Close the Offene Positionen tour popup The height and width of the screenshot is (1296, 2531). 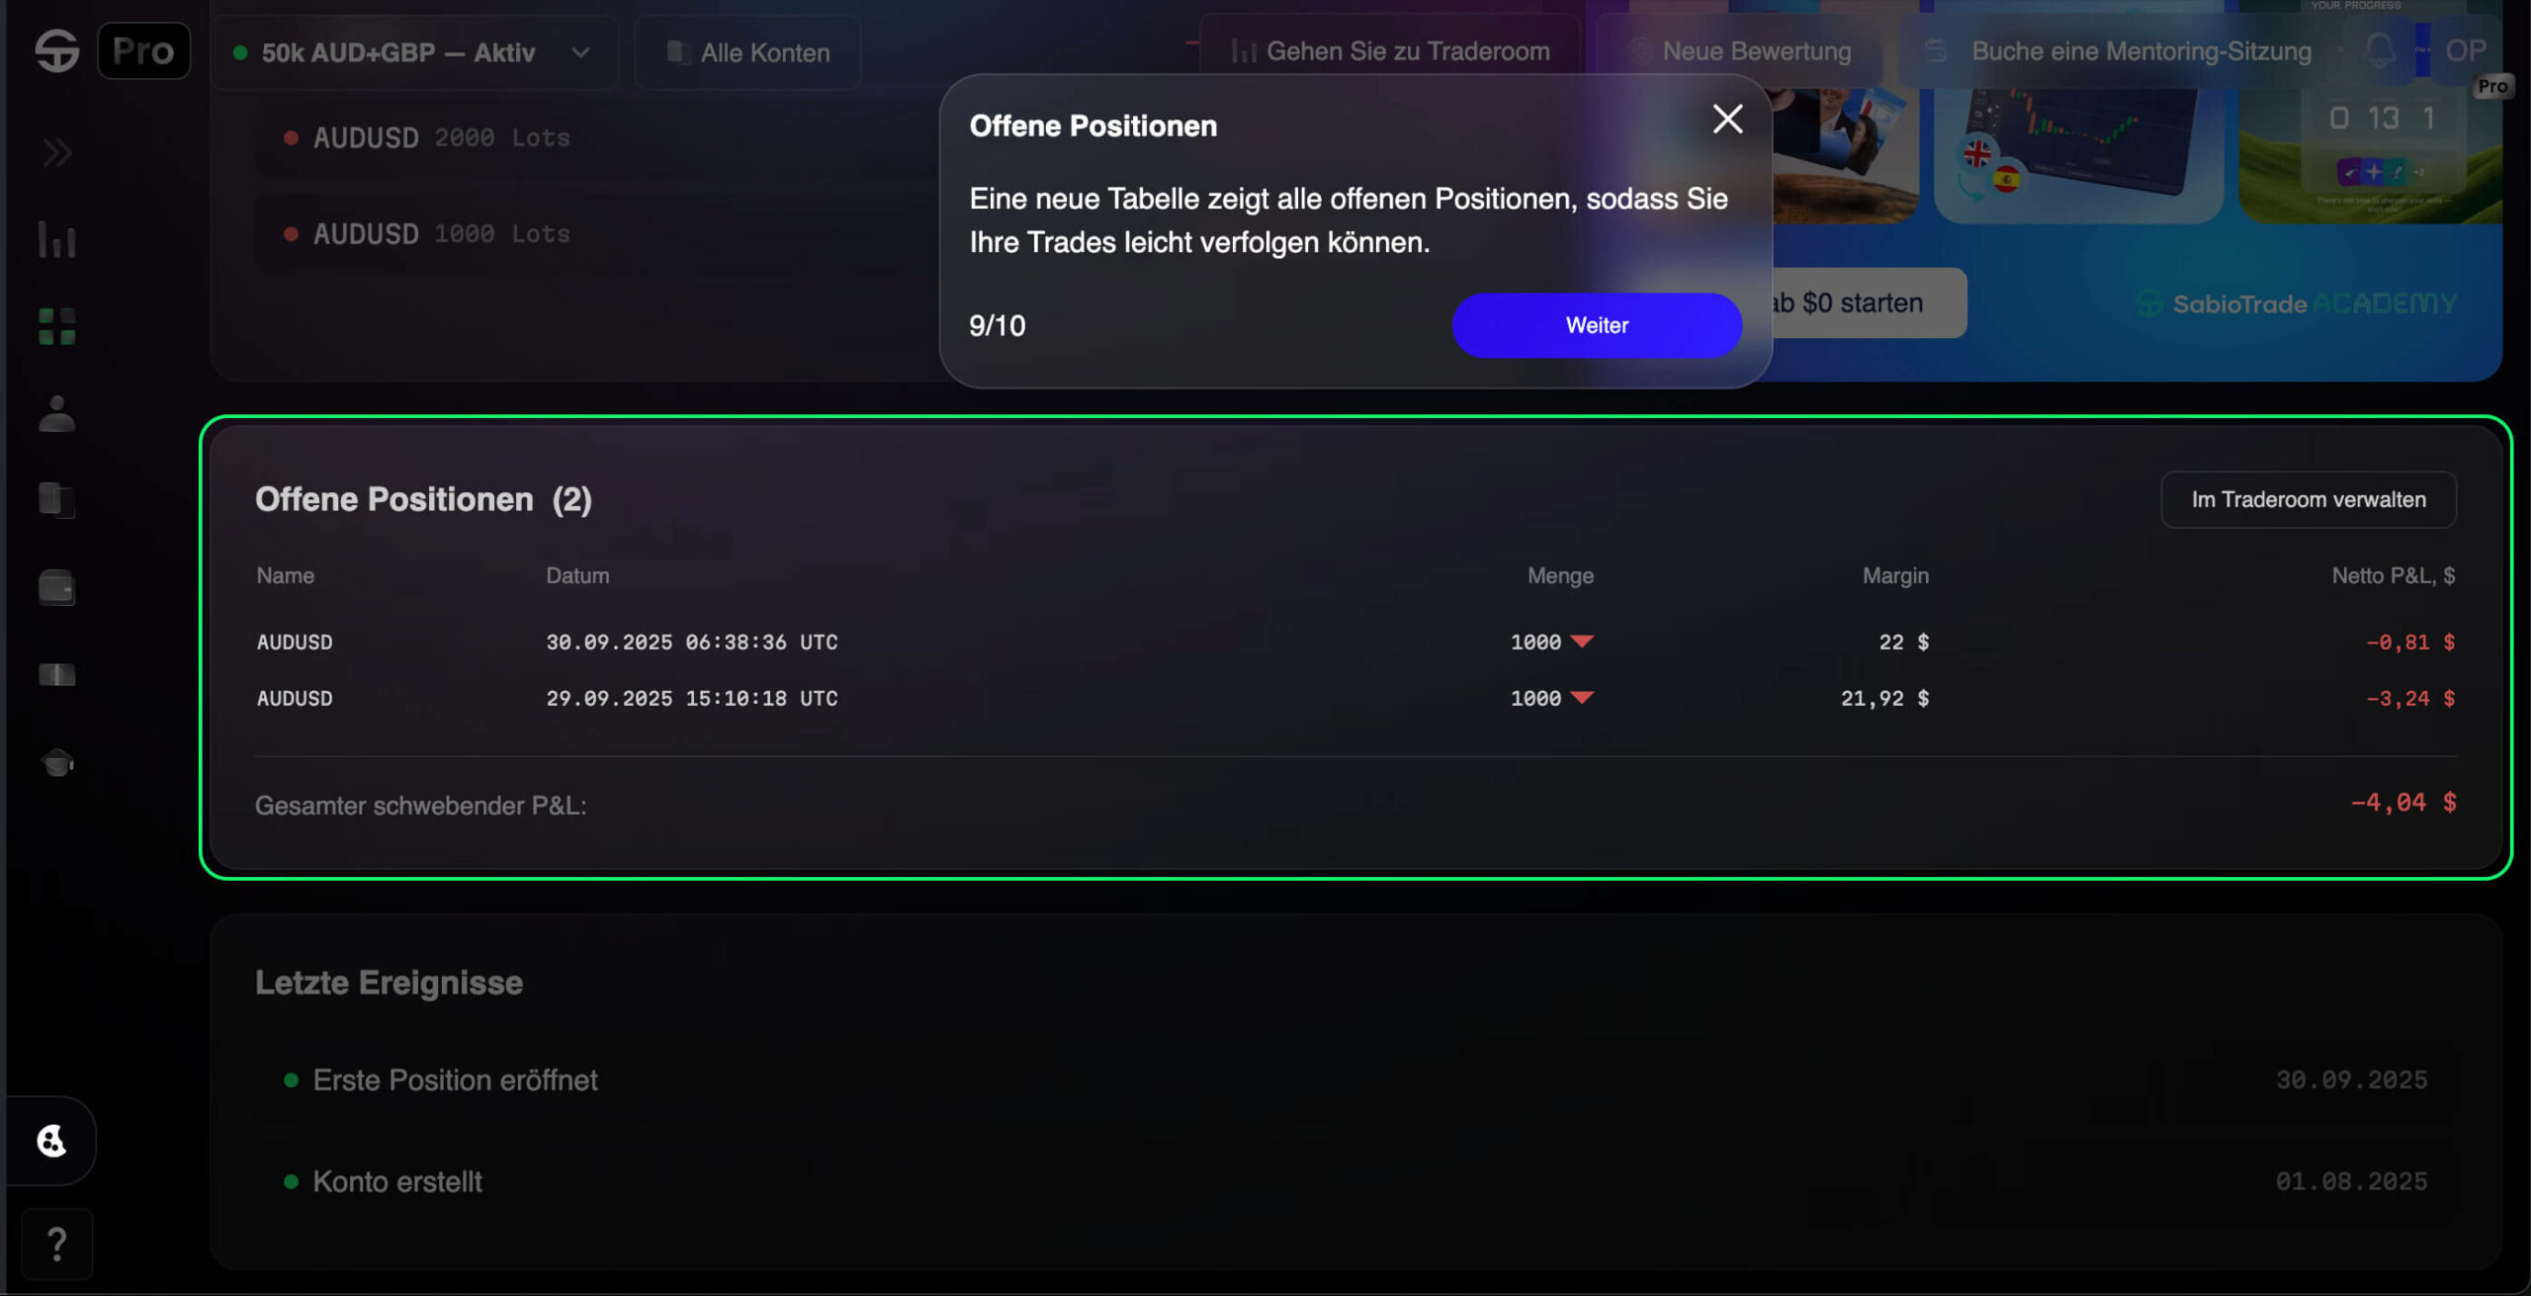1727,120
